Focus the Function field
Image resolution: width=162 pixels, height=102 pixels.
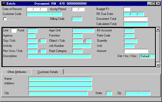[x=77, y=36]
